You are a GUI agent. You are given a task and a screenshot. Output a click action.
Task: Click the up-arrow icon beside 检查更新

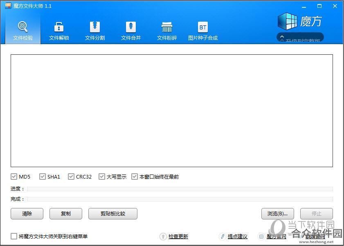point(163,236)
